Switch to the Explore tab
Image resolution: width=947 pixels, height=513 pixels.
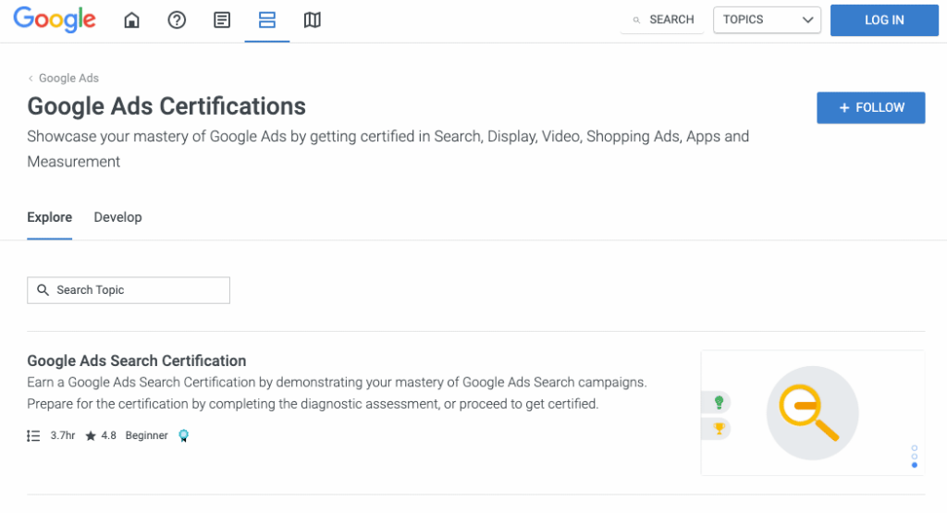50,217
